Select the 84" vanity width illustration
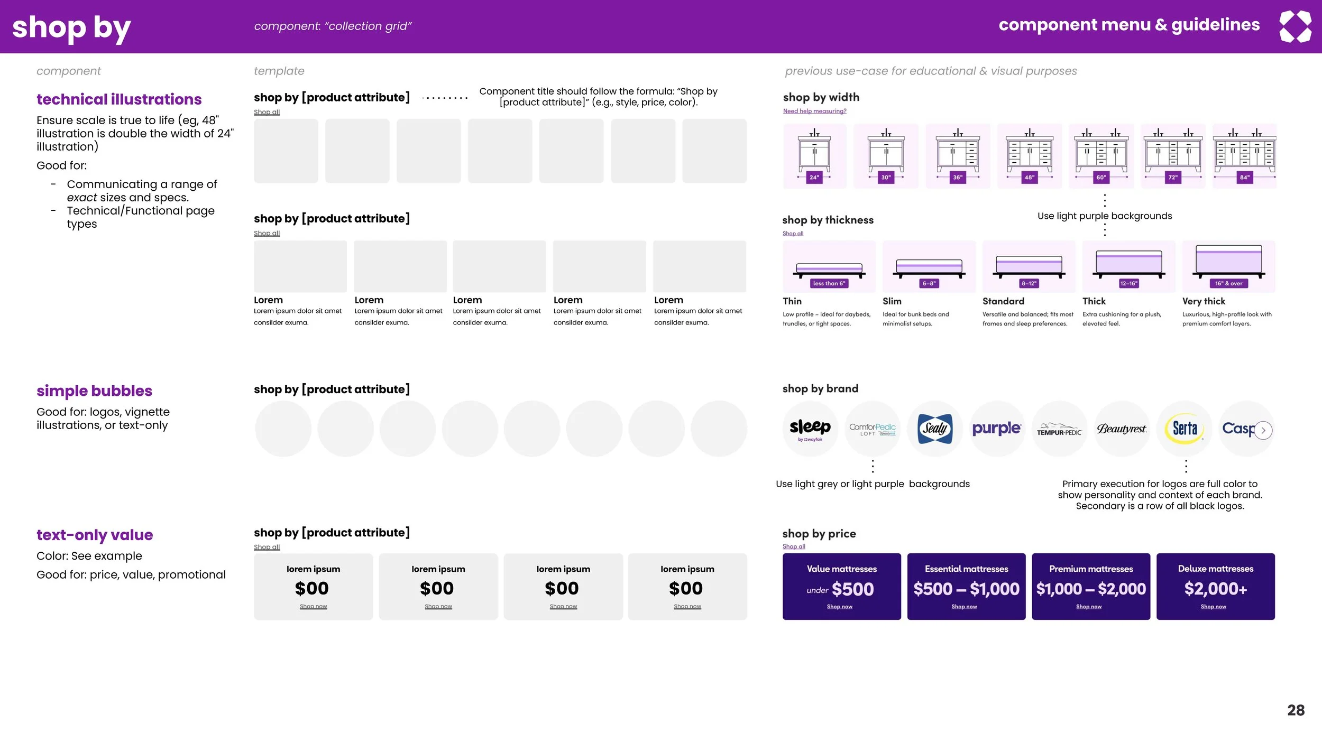 1244,156
